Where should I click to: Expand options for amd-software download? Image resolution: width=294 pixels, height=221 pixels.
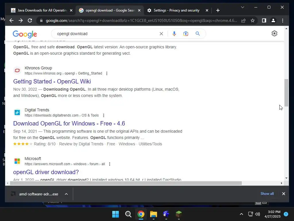pyautogui.click(x=66, y=194)
